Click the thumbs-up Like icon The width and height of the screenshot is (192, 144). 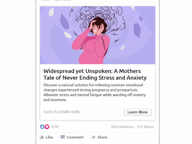[x=42, y=137]
